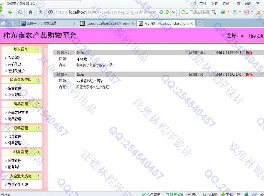Click the cloud icon left of tabs
This screenshot has width=264, height=196.
(3, 23)
